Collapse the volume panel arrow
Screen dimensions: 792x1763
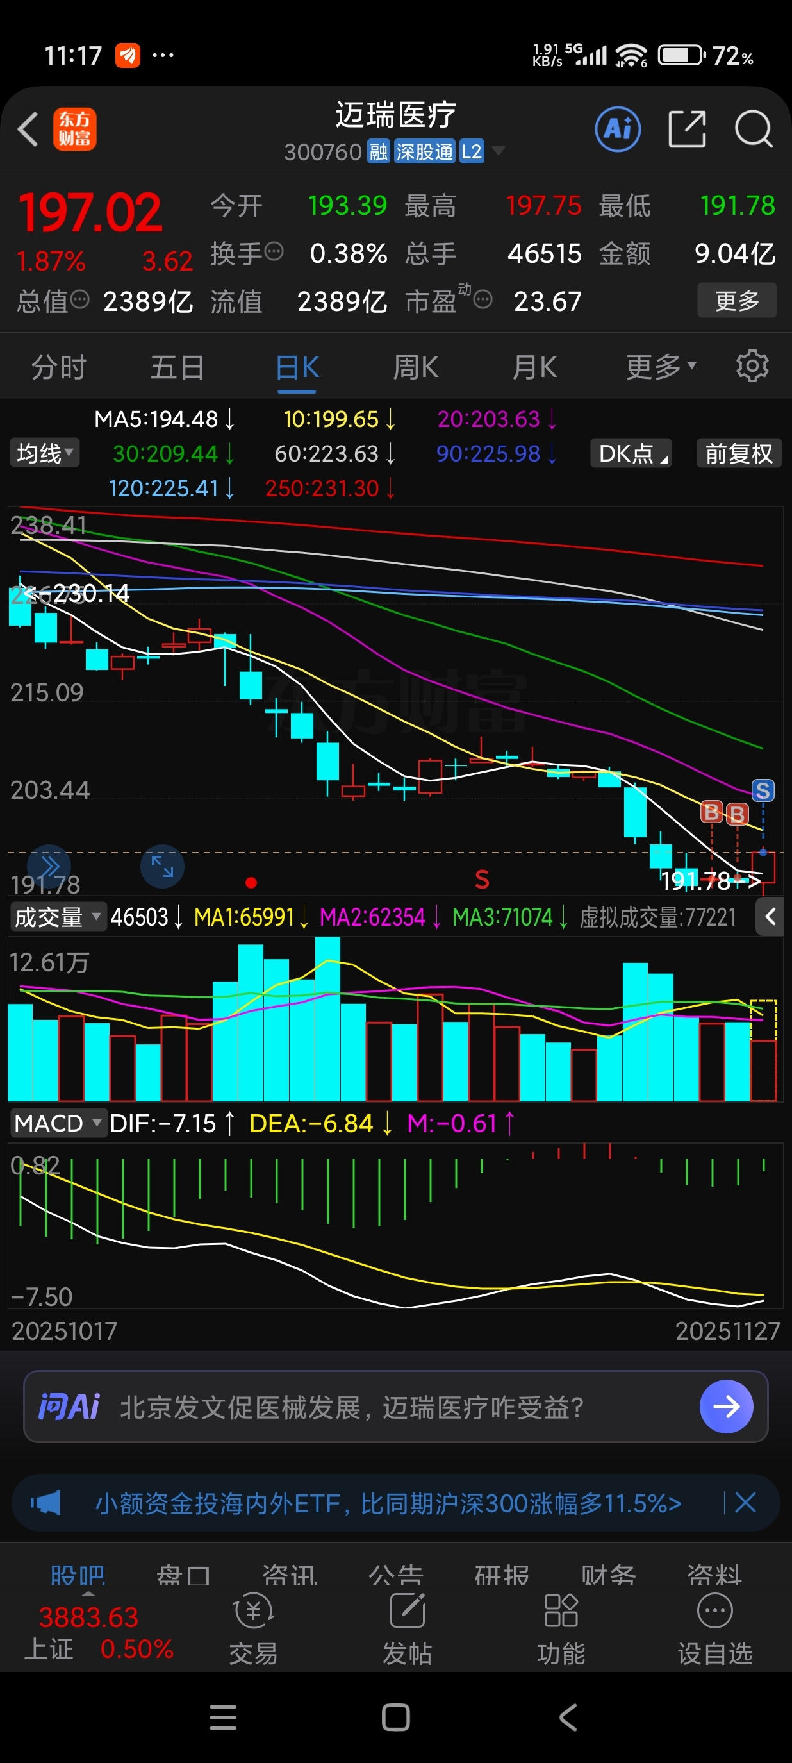click(770, 916)
